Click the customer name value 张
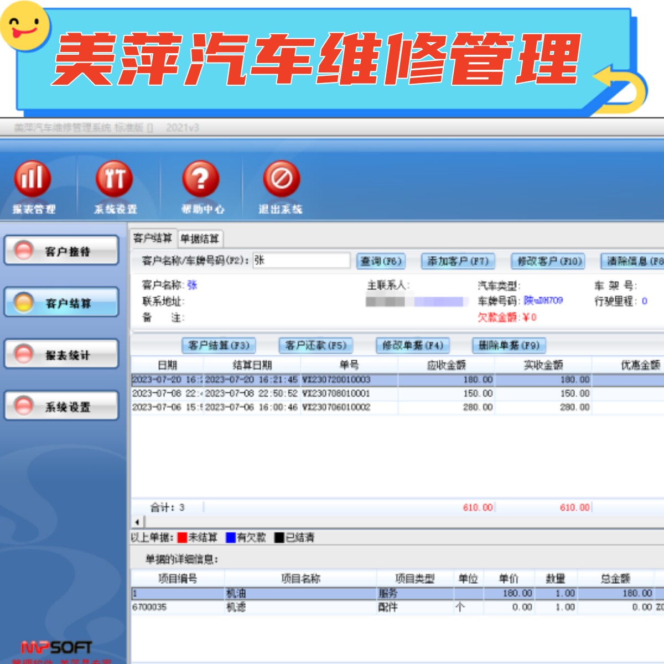The image size is (664, 664). point(192,285)
